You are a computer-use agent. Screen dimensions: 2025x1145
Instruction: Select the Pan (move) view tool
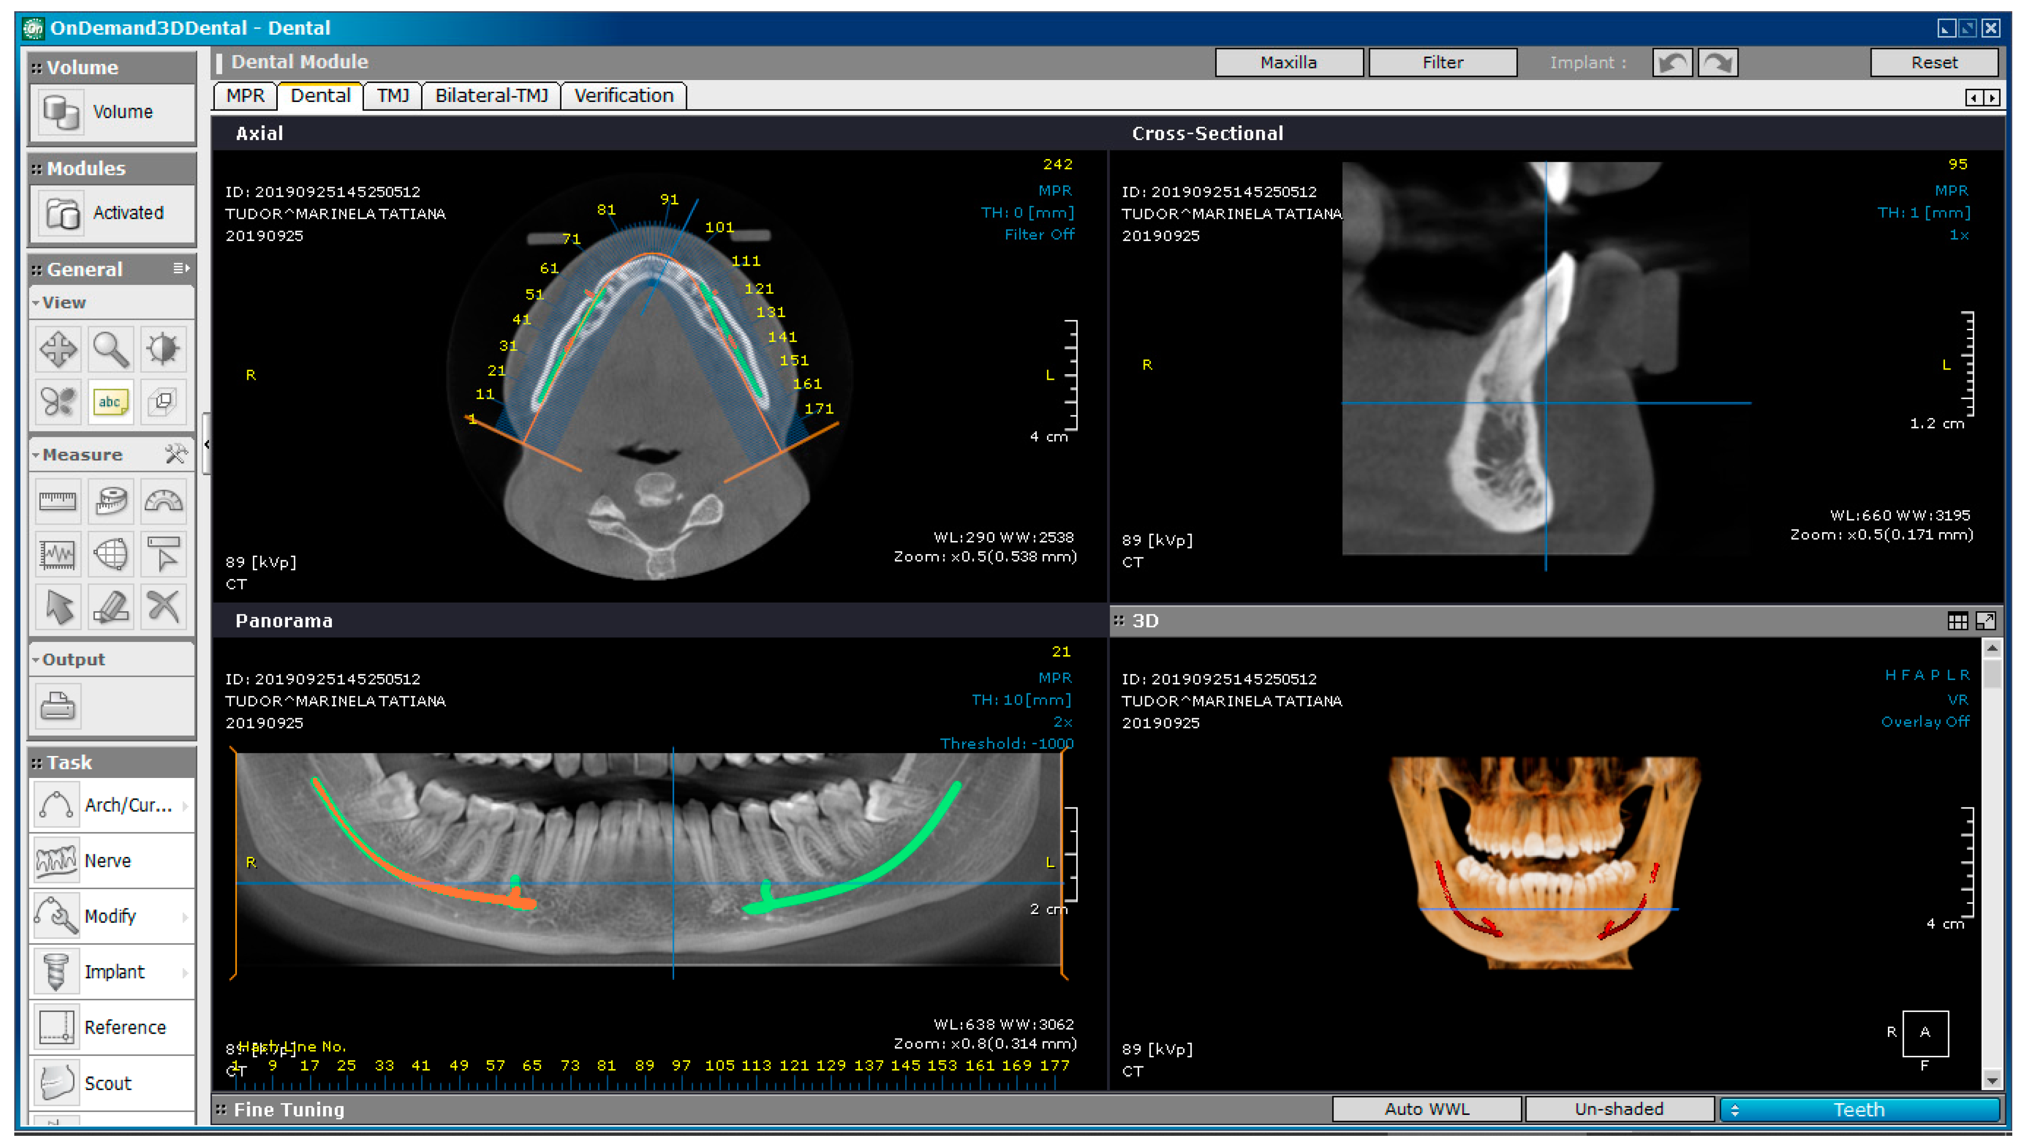point(58,348)
